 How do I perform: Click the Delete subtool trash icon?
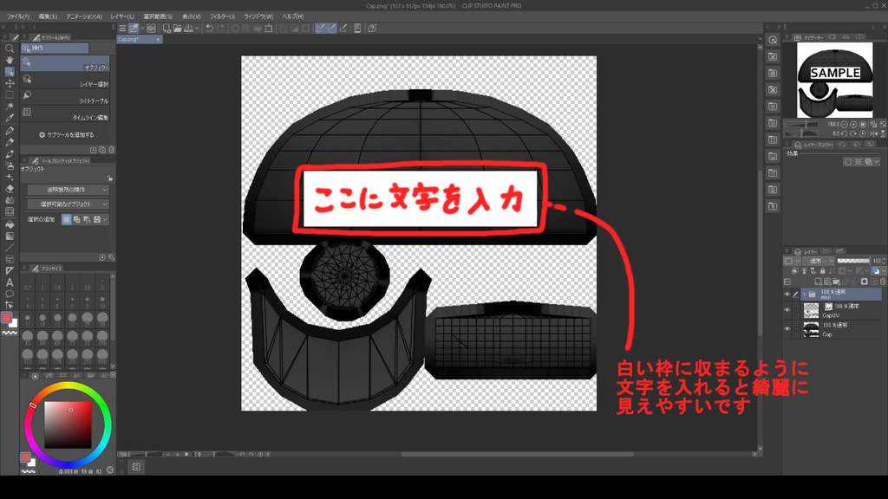click(111, 150)
